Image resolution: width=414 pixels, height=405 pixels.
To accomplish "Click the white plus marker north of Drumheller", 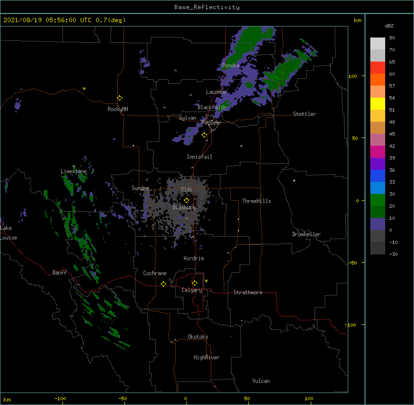I will (x=294, y=180).
